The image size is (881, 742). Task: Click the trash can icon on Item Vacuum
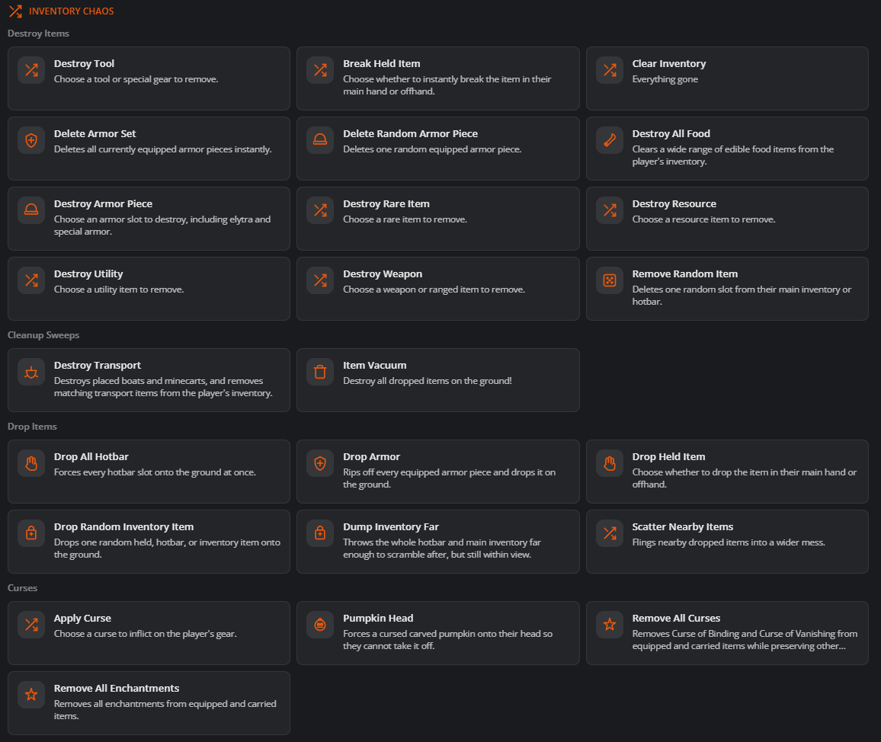[x=320, y=372]
